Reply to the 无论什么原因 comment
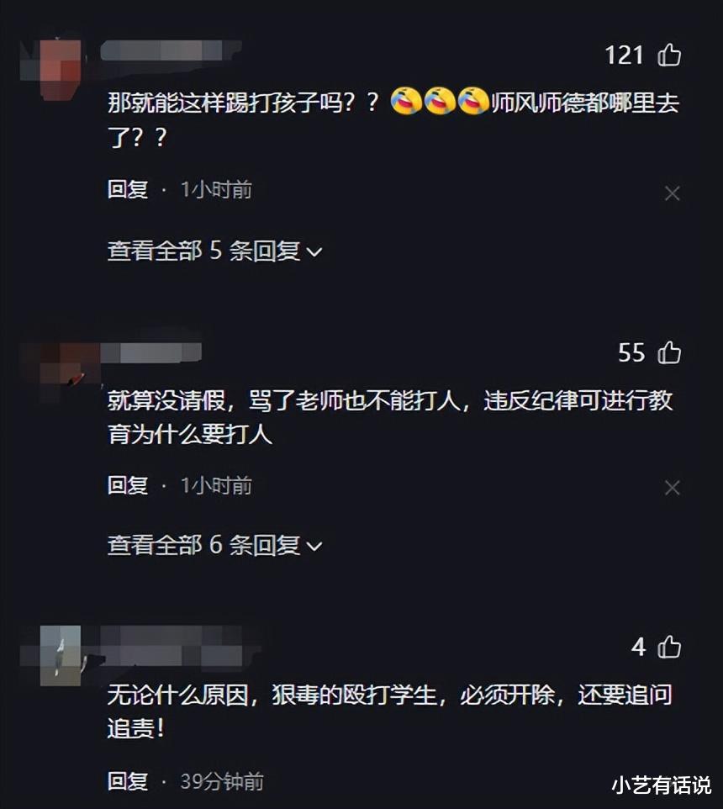Screen dimensions: 723x809 click(128, 780)
